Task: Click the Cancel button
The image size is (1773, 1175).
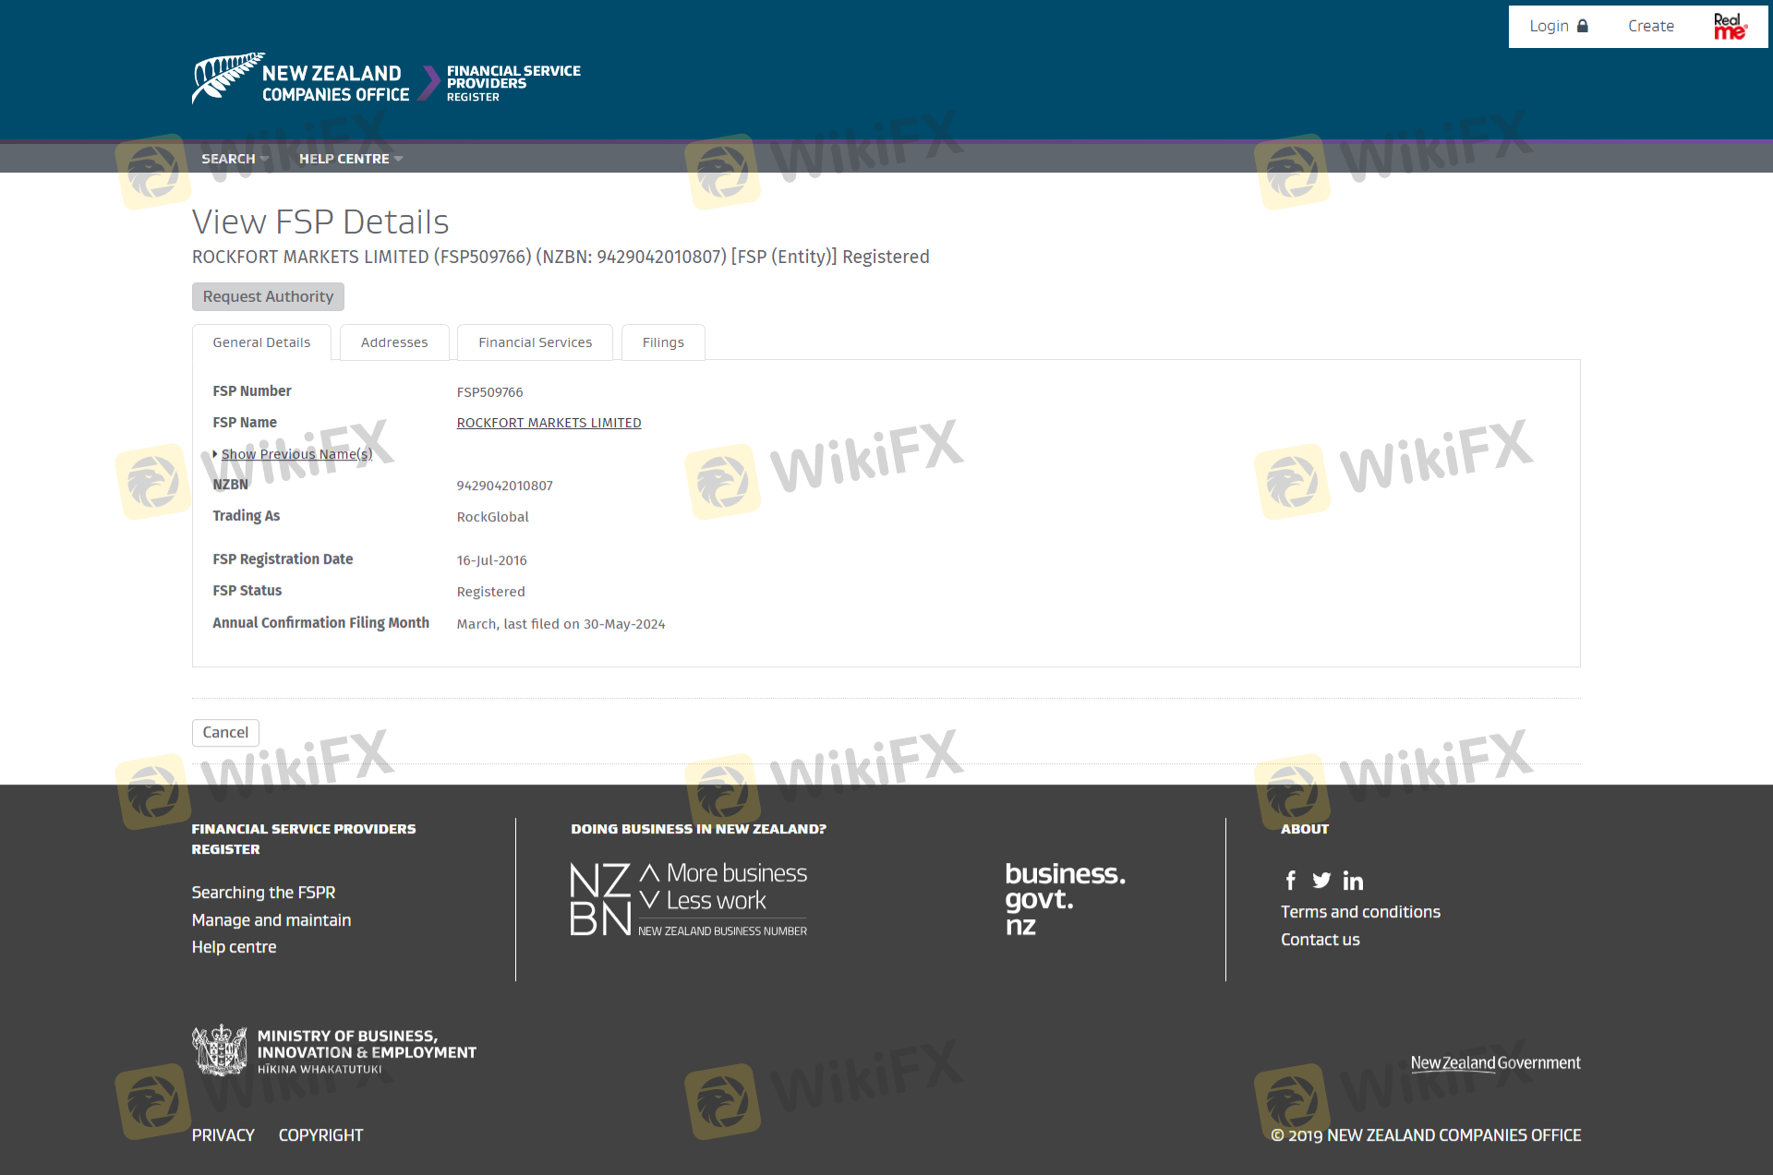Action: 225,732
